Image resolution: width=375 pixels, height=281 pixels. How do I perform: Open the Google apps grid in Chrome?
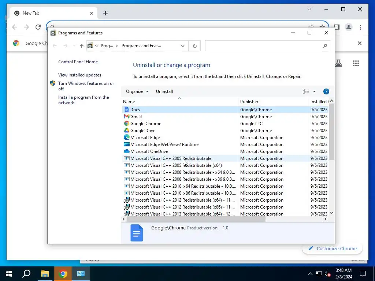pos(356,63)
